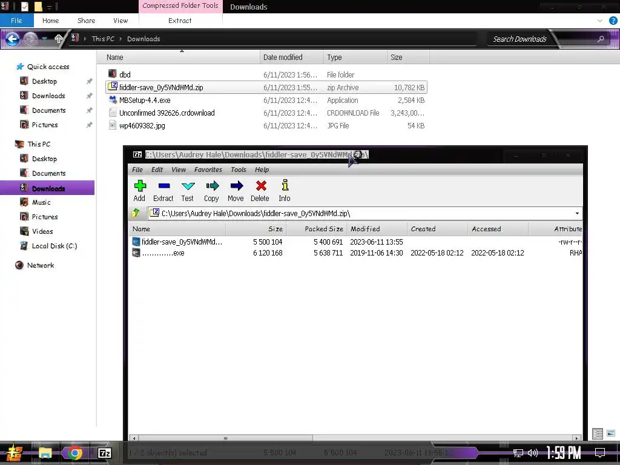
Task: Open the 7-Zip File menu
Action: (137, 170)
